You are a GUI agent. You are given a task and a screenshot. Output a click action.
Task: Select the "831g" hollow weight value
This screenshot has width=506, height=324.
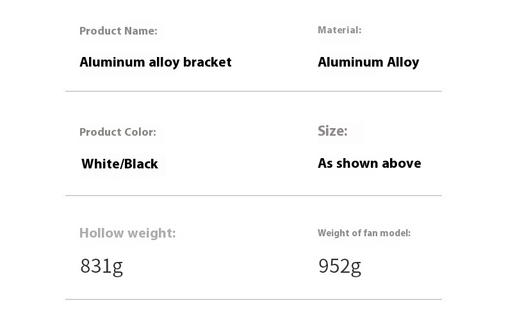[x=101, y=266]
